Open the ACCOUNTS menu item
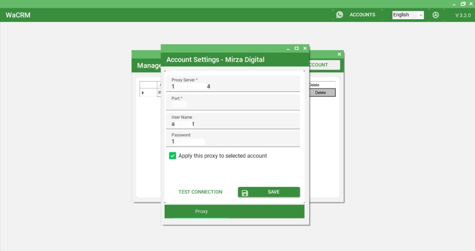The image size is (475, 251). point(362,14)
